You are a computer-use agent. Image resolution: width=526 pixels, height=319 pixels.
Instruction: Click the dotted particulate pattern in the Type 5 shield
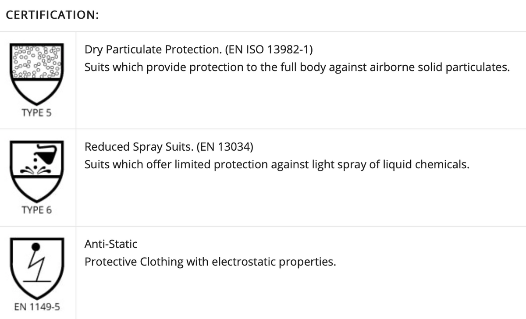[x=37, y=61]
